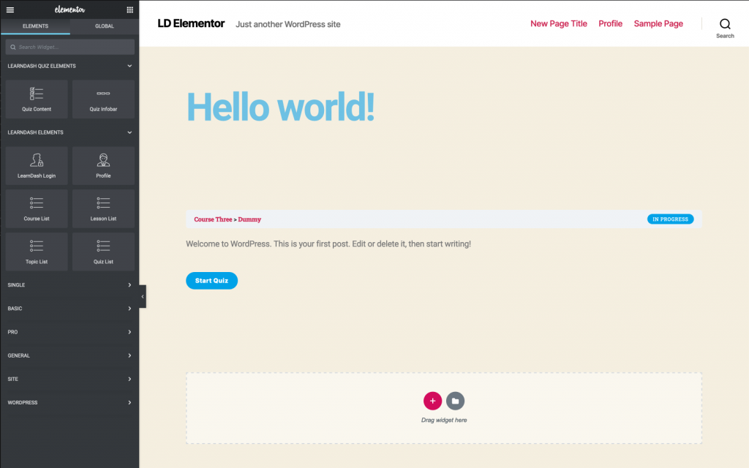Choose the Topic List widget

pos(37,252)
